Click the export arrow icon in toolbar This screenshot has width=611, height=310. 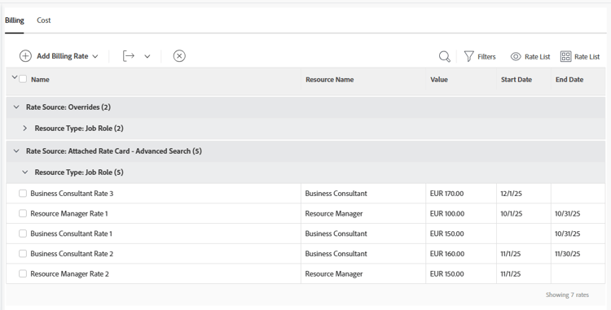click(129, 56)
